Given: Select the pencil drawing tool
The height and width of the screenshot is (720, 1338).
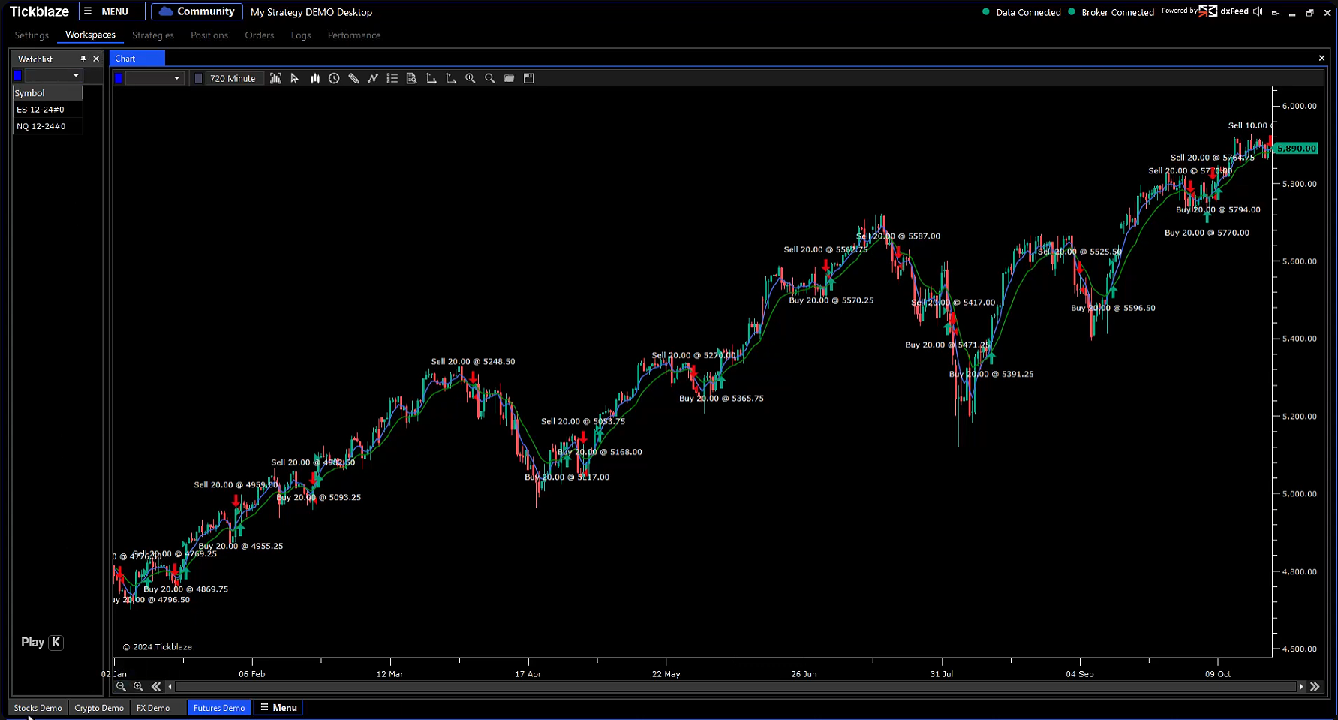Looking at the screenshot, I should (x=353, y=78).
